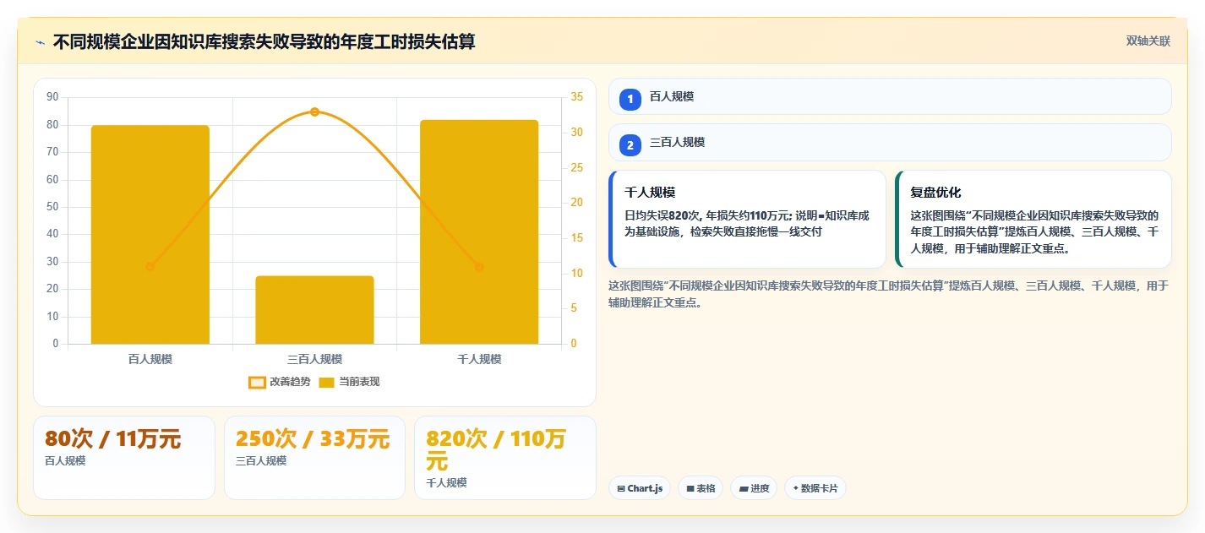This screenshot has height=533, width=1205.
Task: Click the 百人规模 caption under 80次
Action: click(65, 461)
